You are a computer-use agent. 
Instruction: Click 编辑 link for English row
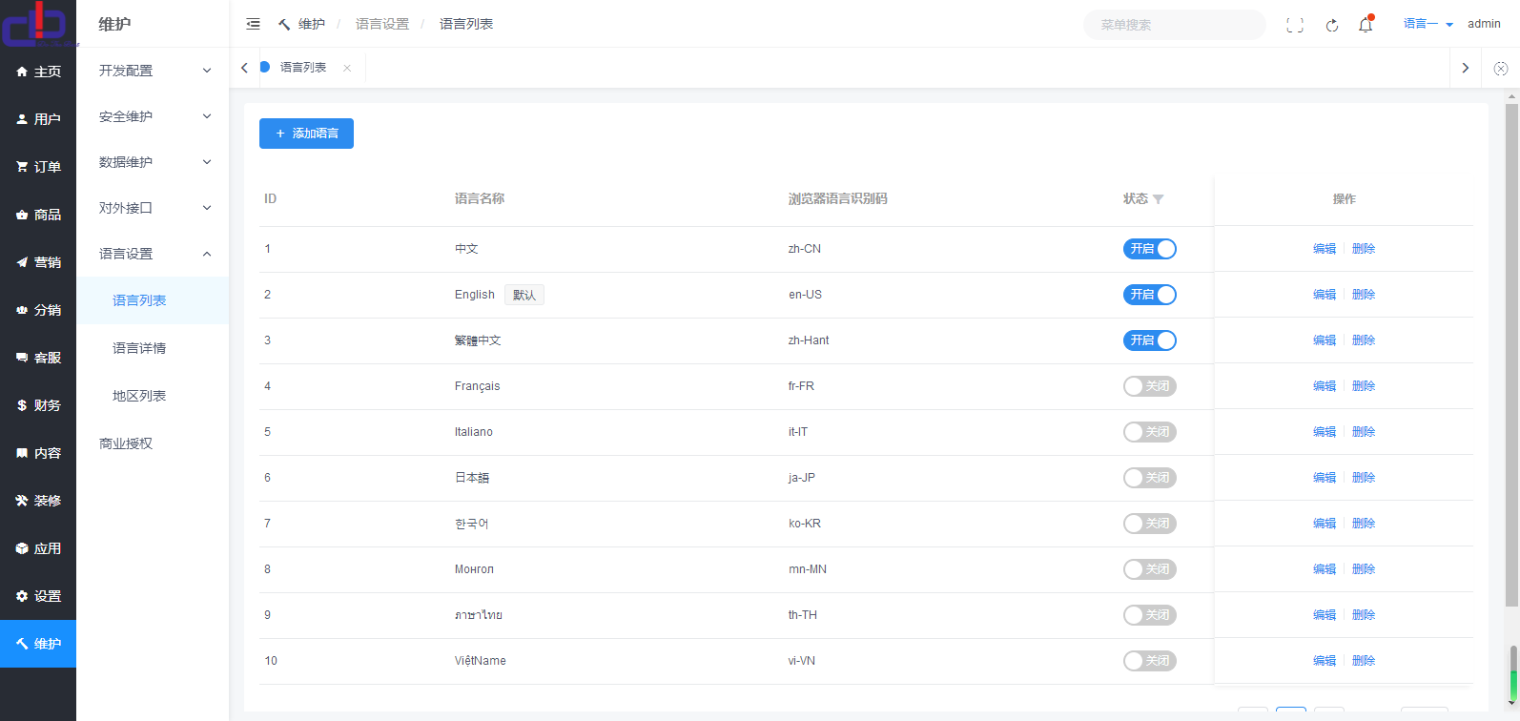(x=1324, y=295)
